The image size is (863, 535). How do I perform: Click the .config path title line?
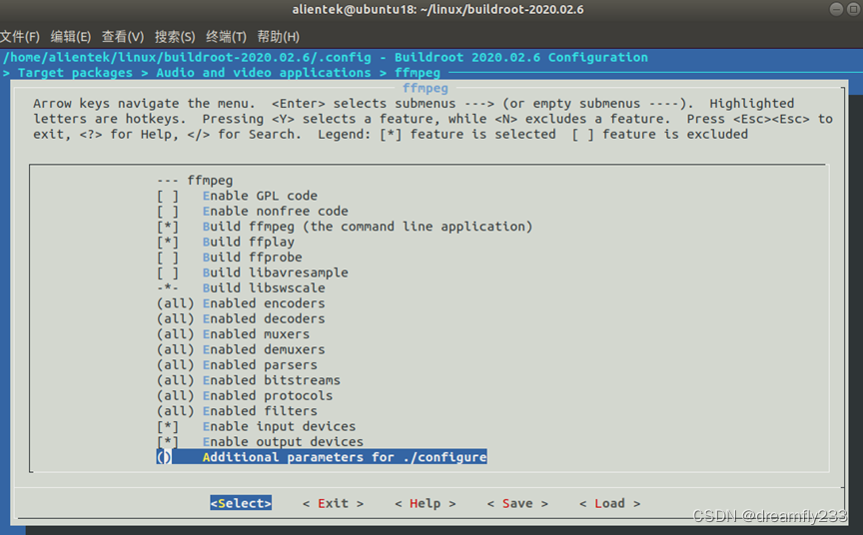pyautogui.click(x=326, y=57)
